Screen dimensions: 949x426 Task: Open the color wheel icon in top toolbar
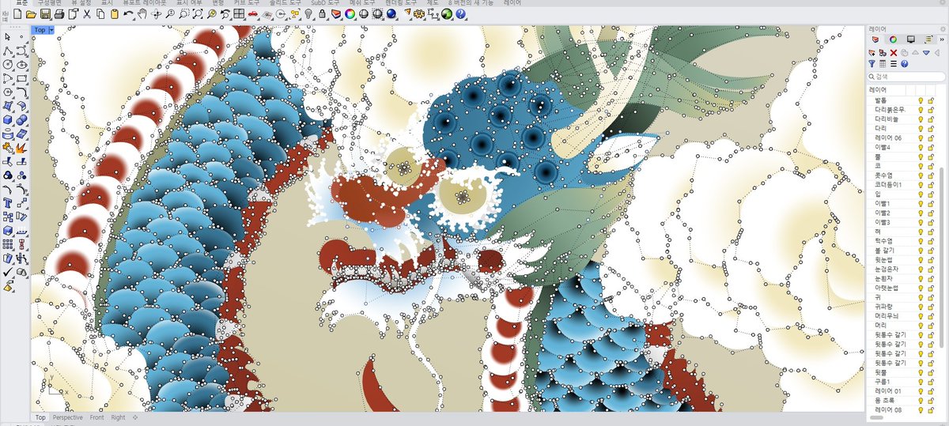pos(350,14)
